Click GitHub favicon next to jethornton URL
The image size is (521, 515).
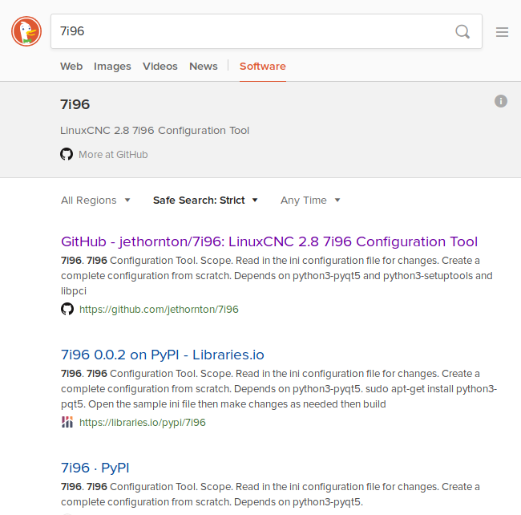pos(67,309)
